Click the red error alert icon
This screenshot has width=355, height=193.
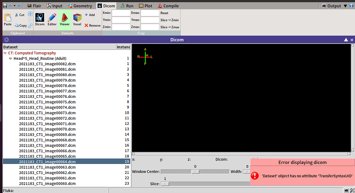[255, 176]
